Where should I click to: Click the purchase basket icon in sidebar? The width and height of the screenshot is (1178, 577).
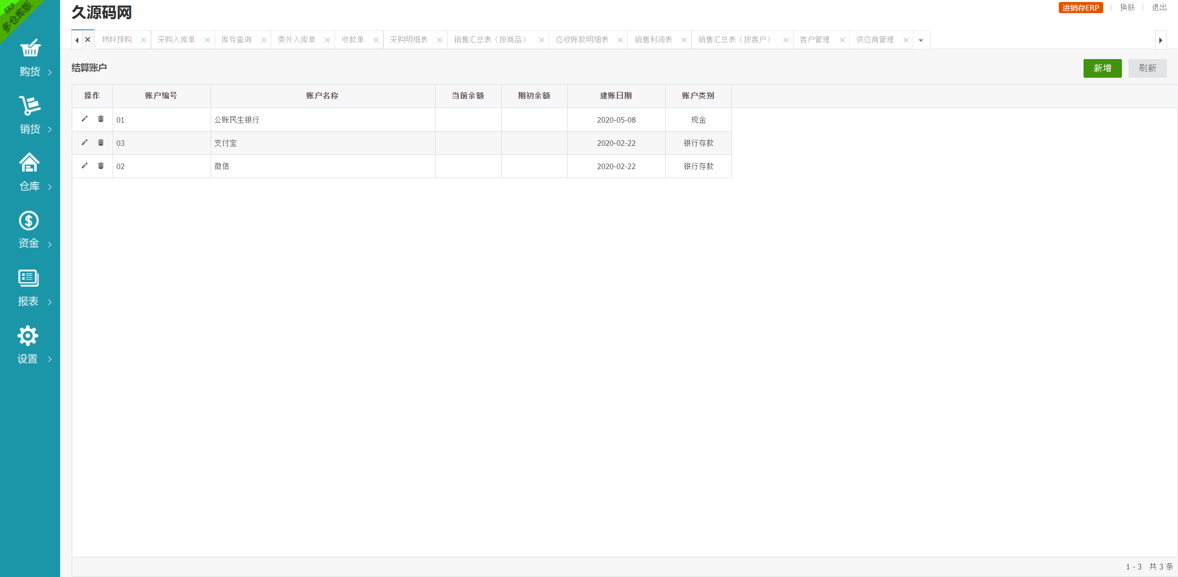pyautogui.click(x=30, y=48)
